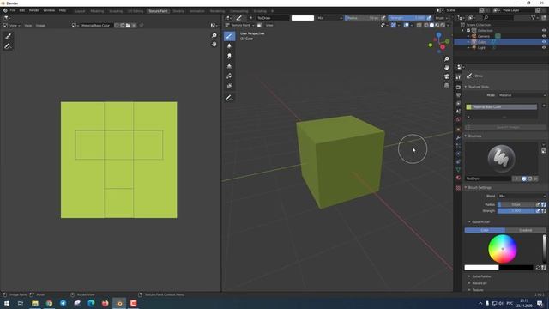Open the Image menu in image editor
549x309 pixels.
(x=40, y=26)
